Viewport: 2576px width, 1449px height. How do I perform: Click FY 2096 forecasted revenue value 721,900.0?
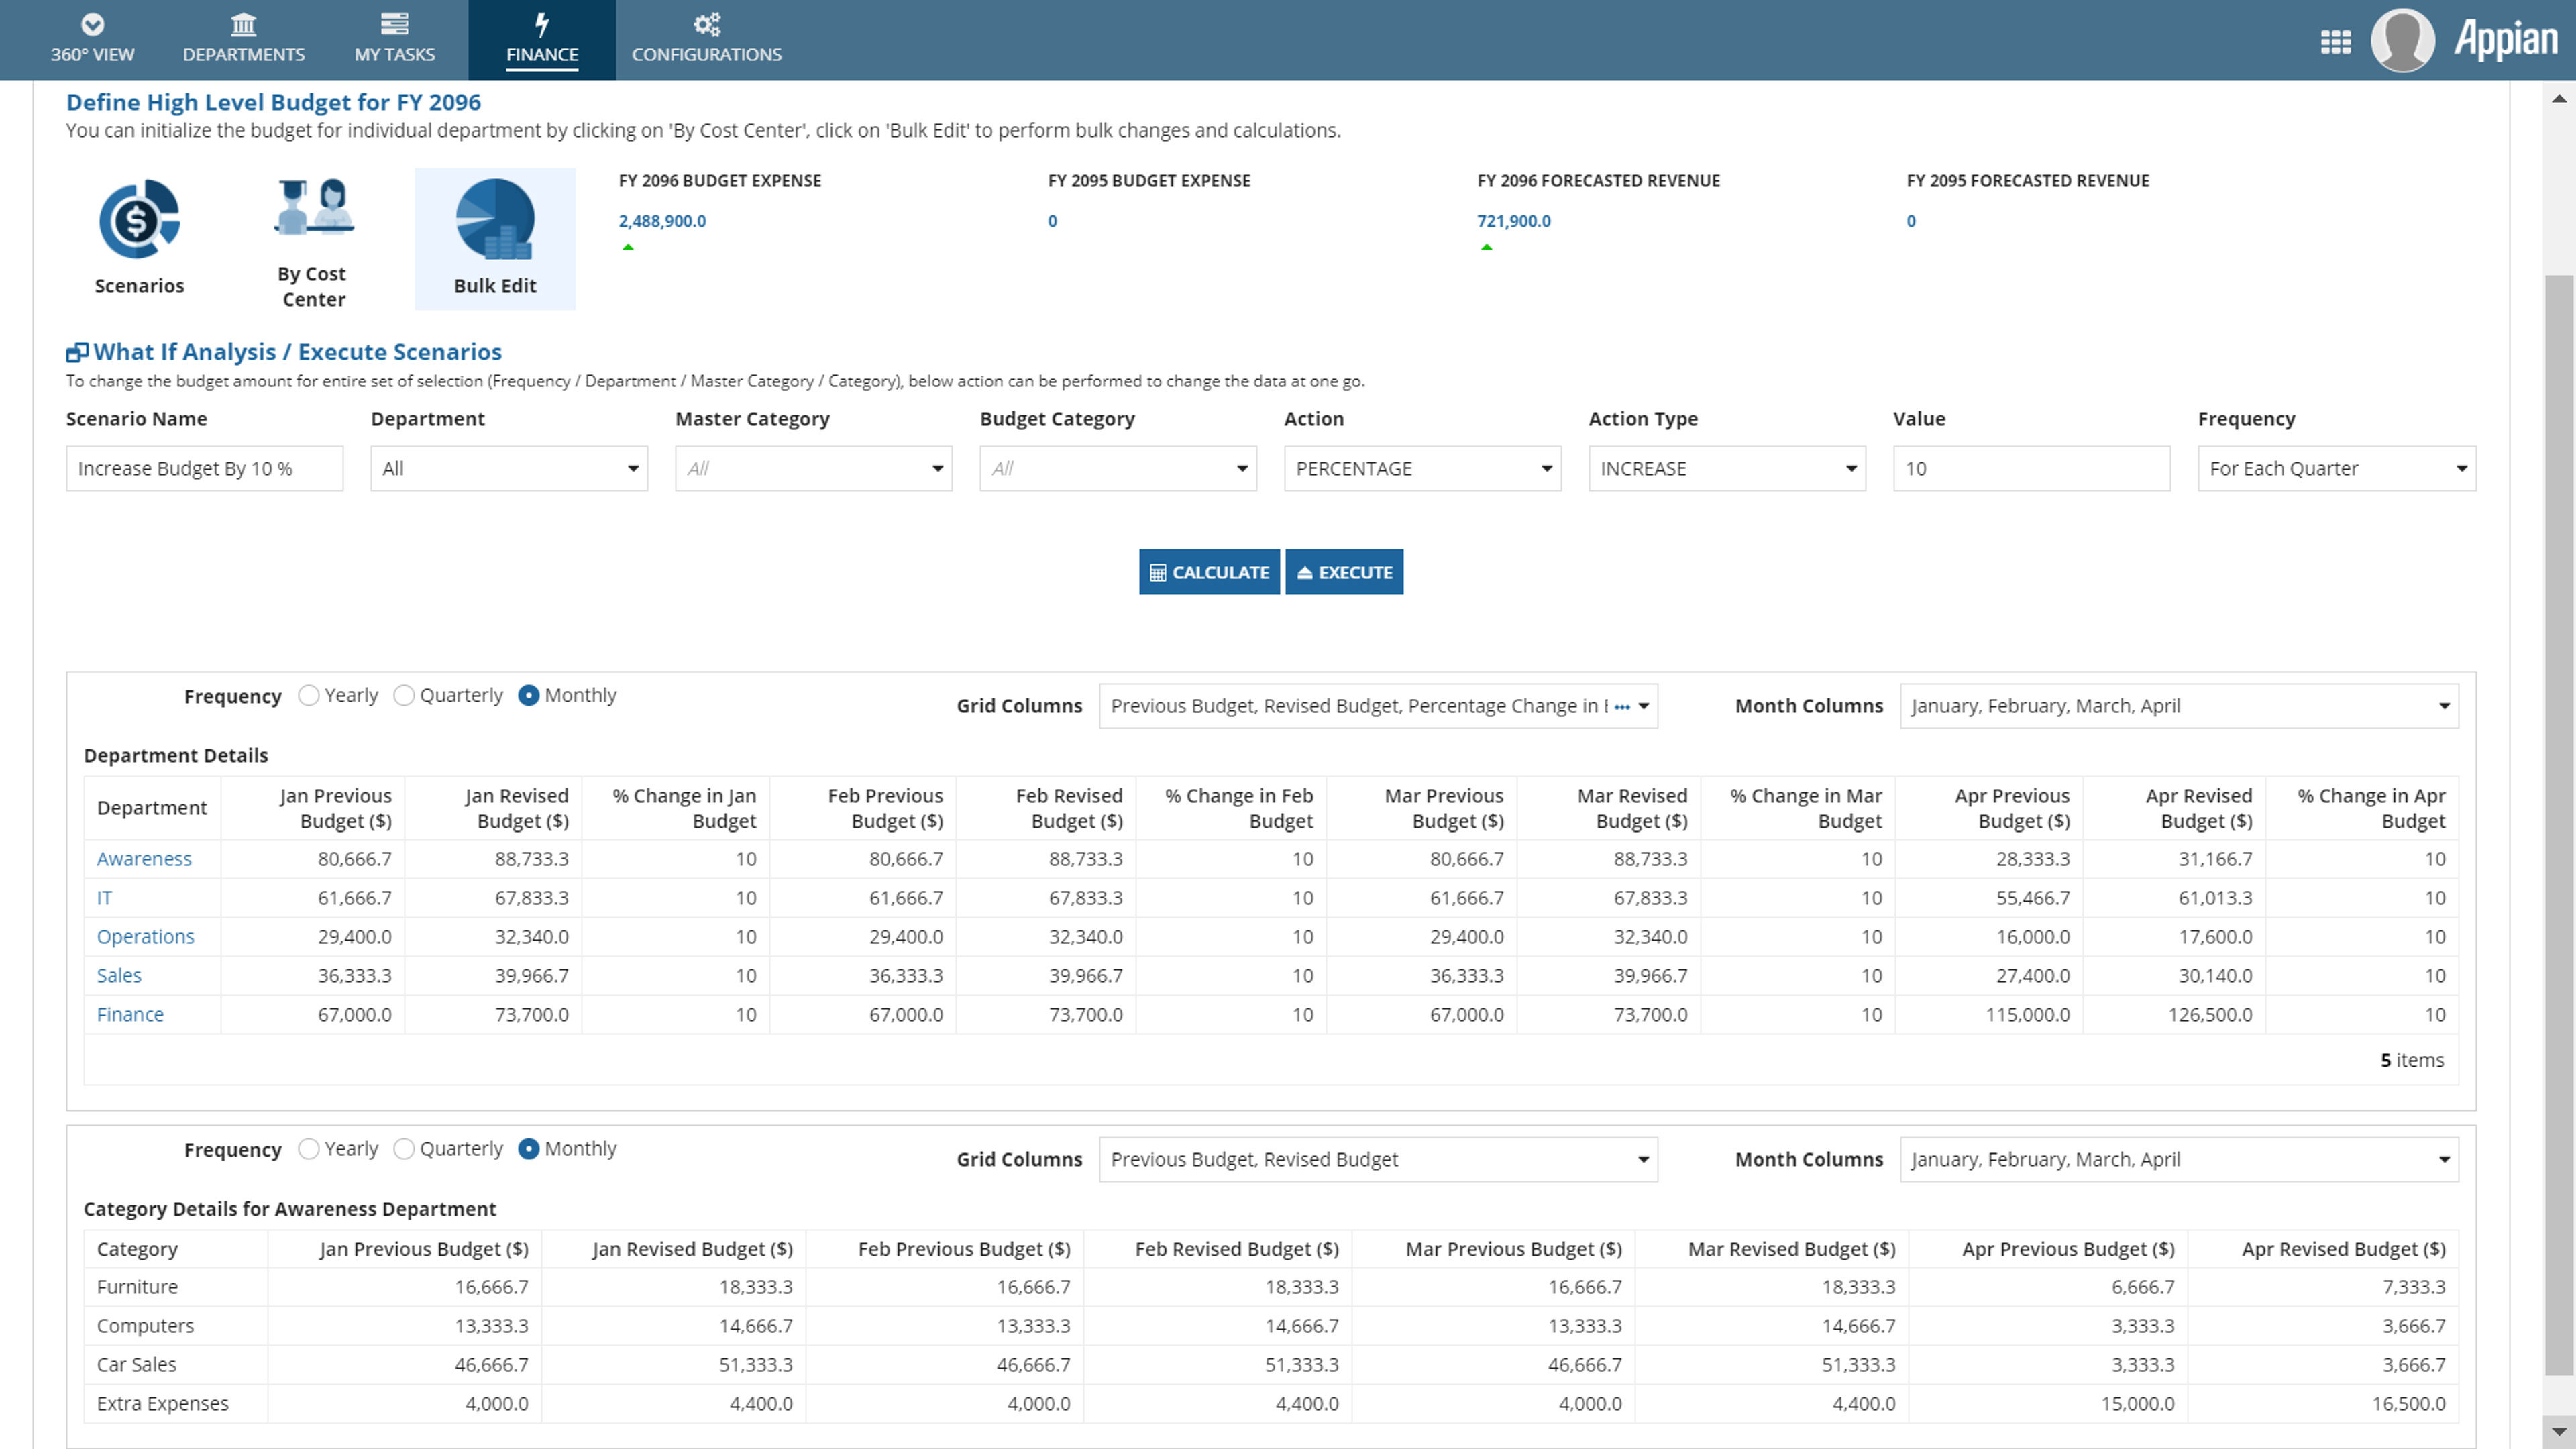pyautogui.click(x=1514, y=221)
